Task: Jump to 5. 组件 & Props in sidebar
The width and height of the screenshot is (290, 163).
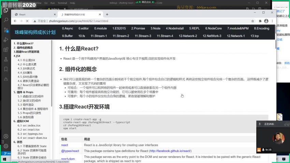Action: (x=23, y=92)
